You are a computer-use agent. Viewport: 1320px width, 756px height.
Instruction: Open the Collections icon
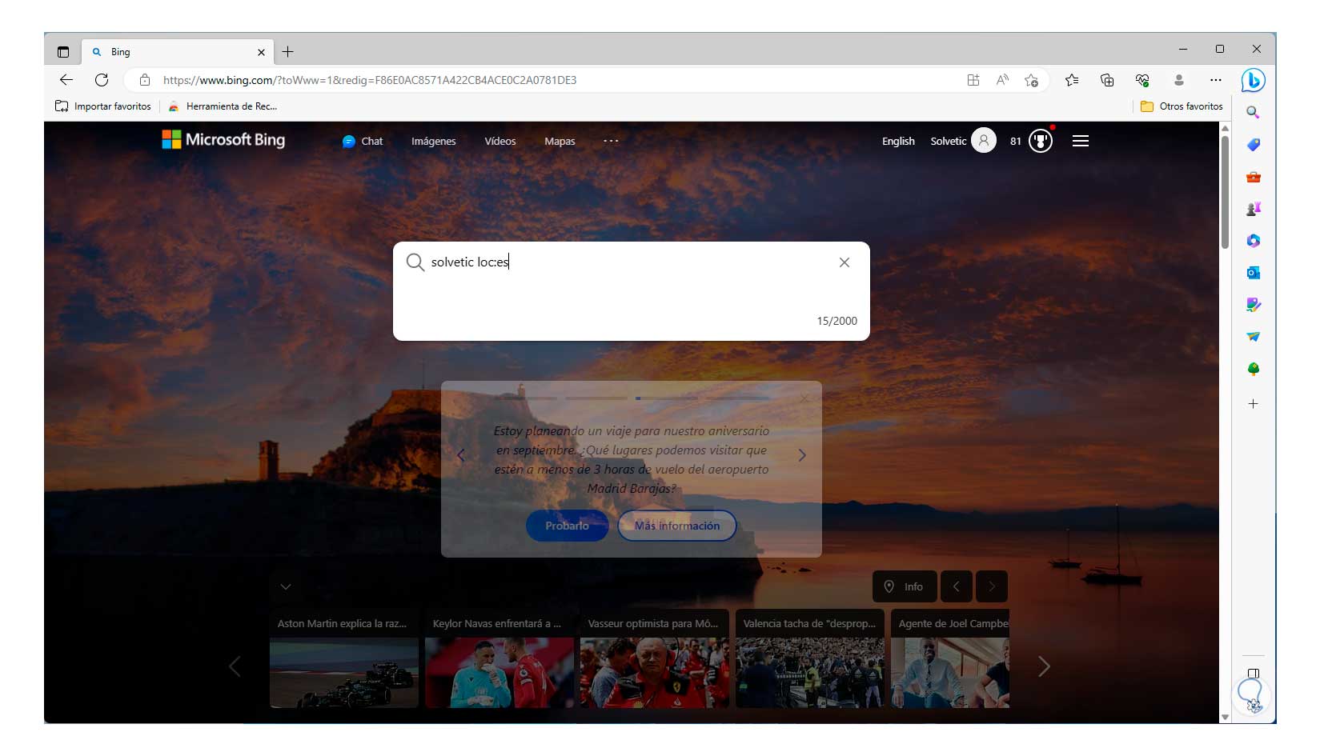1107,80
